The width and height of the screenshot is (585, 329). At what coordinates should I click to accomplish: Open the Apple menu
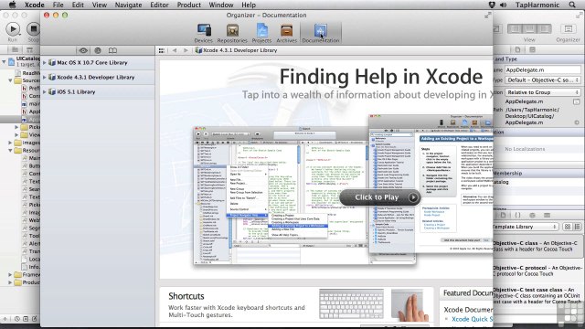click(x=12, y=5)
